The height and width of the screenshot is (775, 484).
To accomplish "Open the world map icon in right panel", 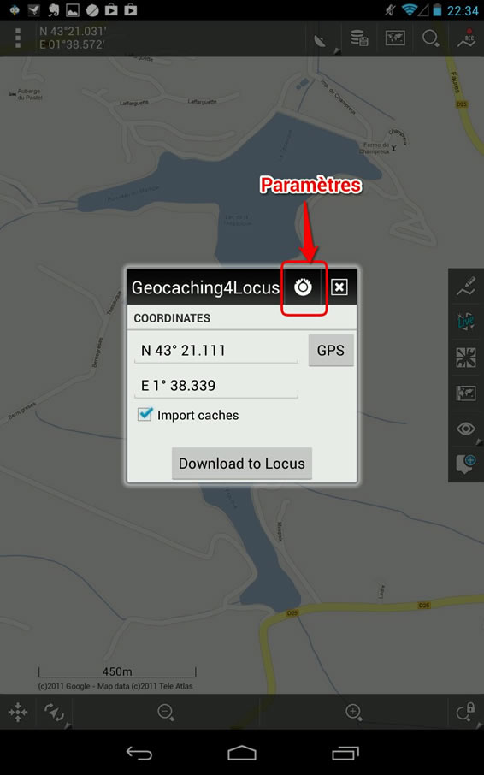I will [466, 393].
